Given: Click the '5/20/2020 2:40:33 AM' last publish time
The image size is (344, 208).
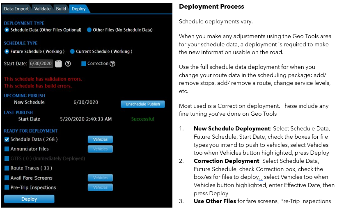Looking at the screenshot, I should 86,119.
